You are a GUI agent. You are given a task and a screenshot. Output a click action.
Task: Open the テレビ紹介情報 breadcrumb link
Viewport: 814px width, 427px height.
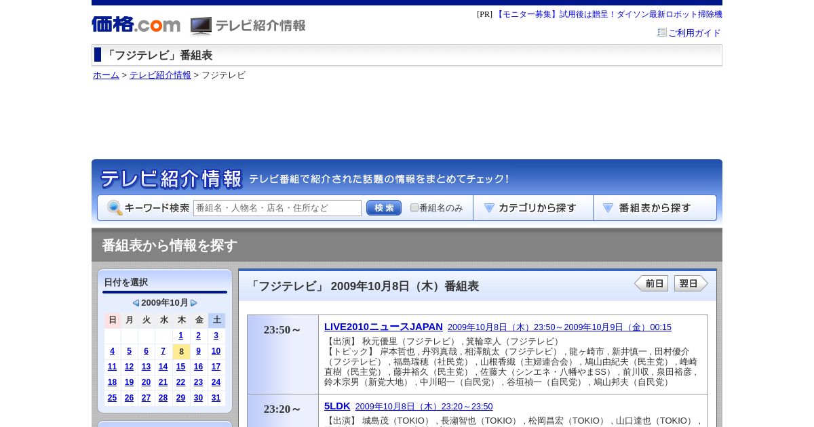pos(160,75)
